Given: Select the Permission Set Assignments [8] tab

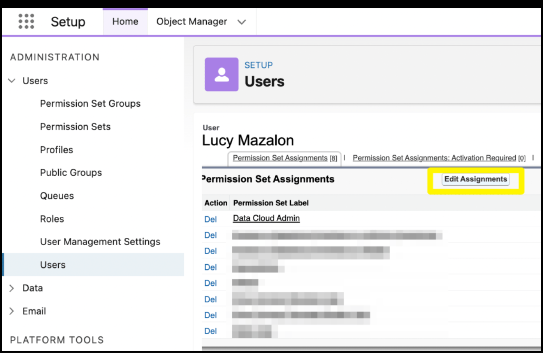Looking at the screenshot, I should 285,158.
